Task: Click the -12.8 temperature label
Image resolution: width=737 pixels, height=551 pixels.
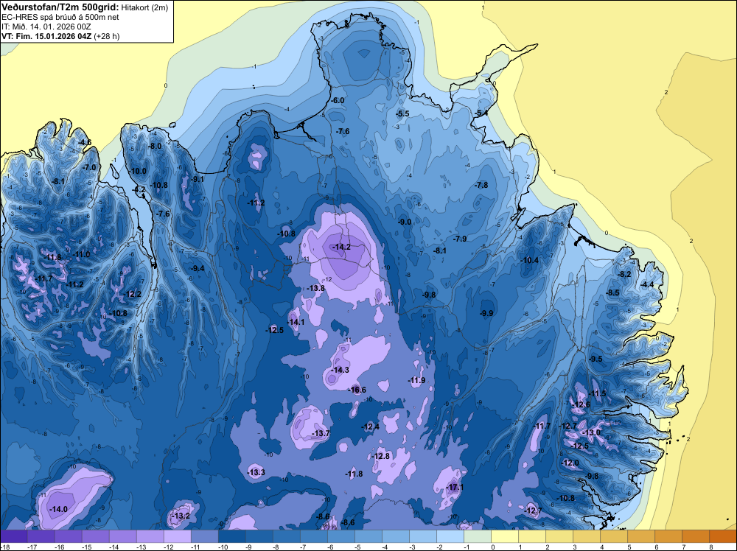Action: click(381, 457)
